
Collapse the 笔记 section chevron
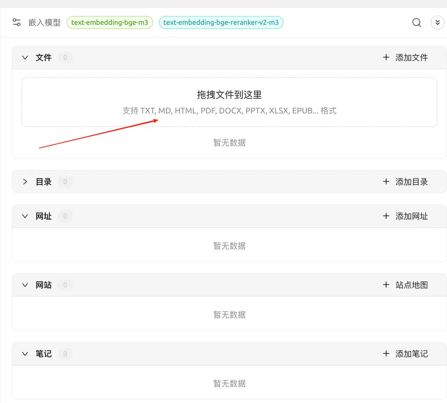pyautogui.click(x=25, y=354)
